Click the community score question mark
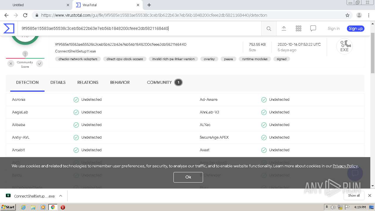This screenshot has height=211, width=375. [25, 54]
